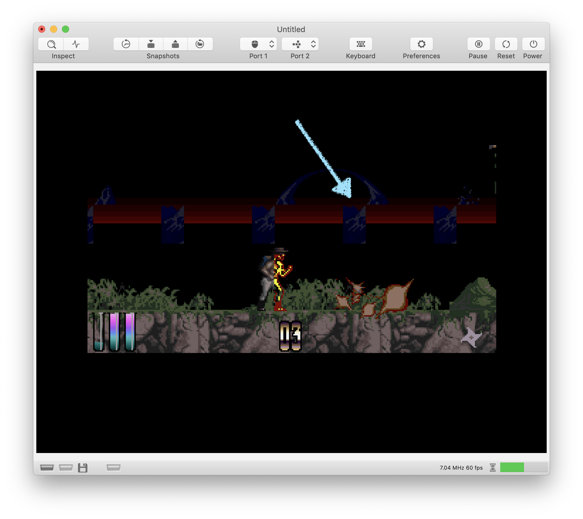Screen dimensions: 583x519
Task: Open the Port 1 mouse device dropdown
Action: coord(258,44)
